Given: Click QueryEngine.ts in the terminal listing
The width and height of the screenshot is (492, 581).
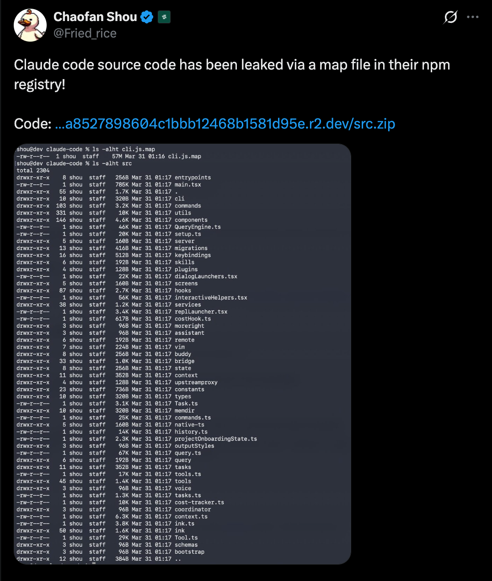Looking at the screenshot, I should (x=198, y=227).
